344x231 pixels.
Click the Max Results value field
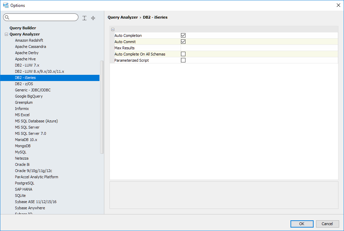(259, 48)
